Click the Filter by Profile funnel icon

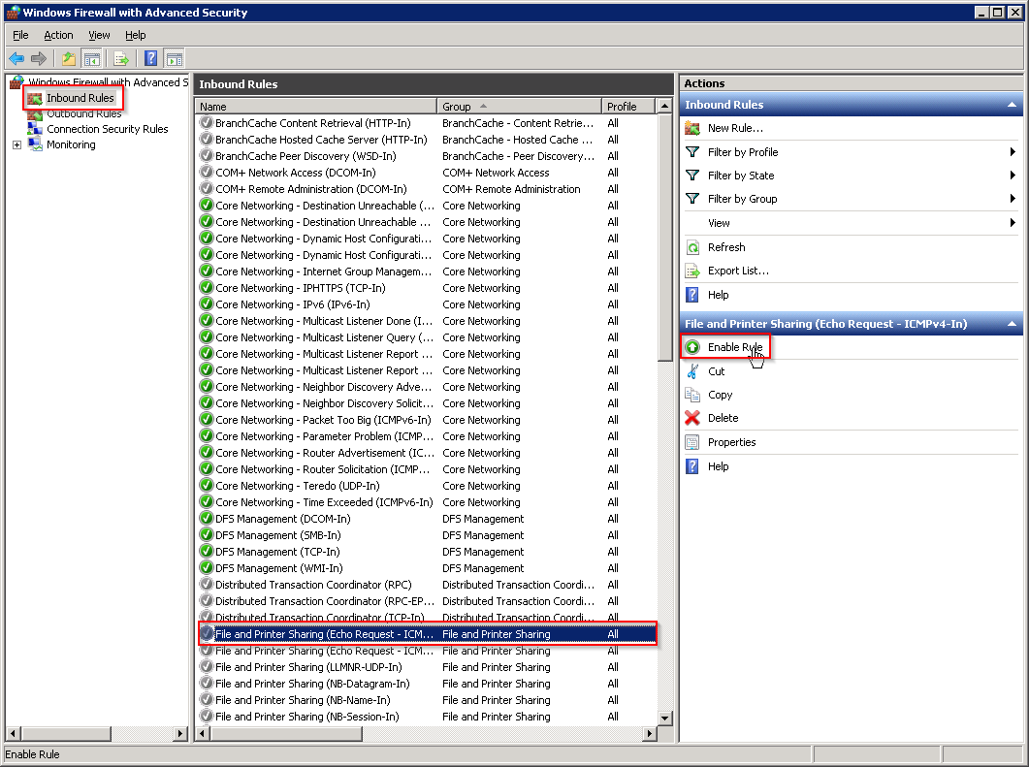(692, 152)
